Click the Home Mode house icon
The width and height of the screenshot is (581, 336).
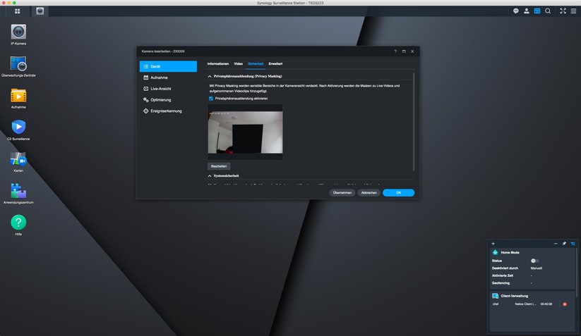[495, 252]
